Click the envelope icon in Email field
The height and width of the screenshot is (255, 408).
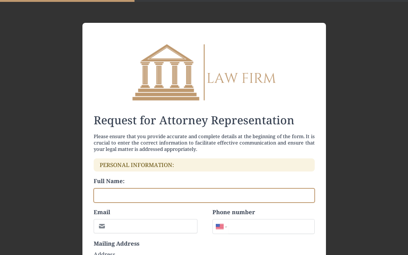pyautogui.click(x=102, y=226)
